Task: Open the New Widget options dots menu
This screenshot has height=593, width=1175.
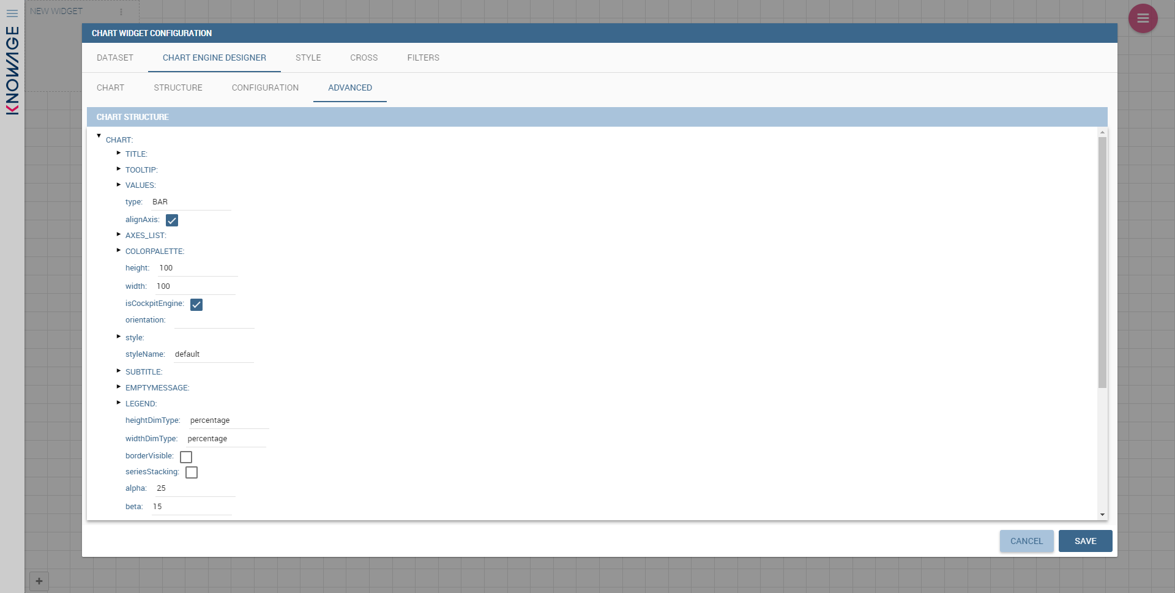Action: (121, 12)
